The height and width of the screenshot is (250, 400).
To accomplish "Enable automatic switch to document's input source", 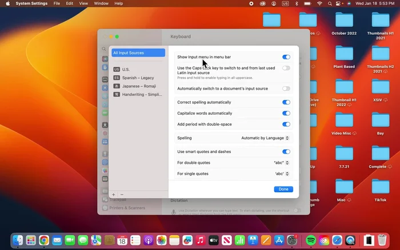I will click(286, 88).
